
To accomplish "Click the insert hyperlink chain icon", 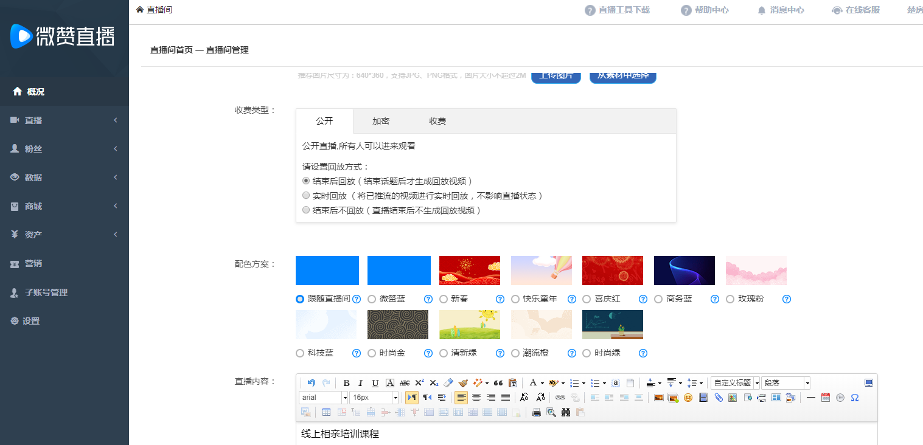I will pos(560,398).
